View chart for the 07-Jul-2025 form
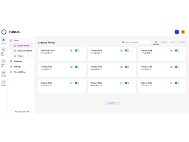Viewport: 189px width, 142px height. tap(171, 67)
